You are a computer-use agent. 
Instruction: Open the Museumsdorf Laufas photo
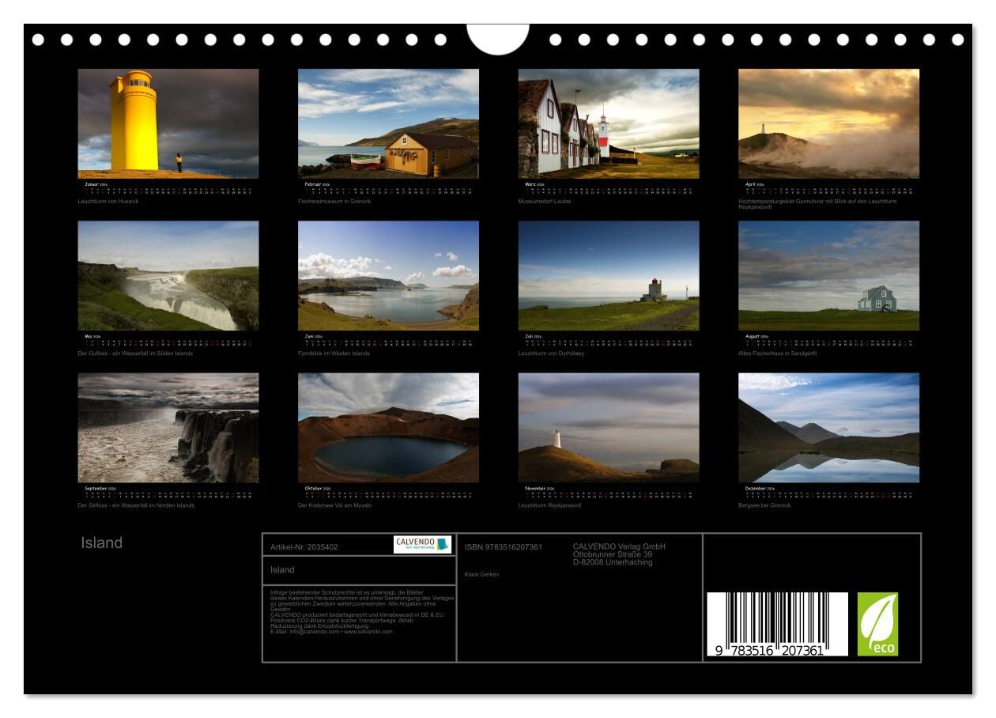click(x=609, y=123)
